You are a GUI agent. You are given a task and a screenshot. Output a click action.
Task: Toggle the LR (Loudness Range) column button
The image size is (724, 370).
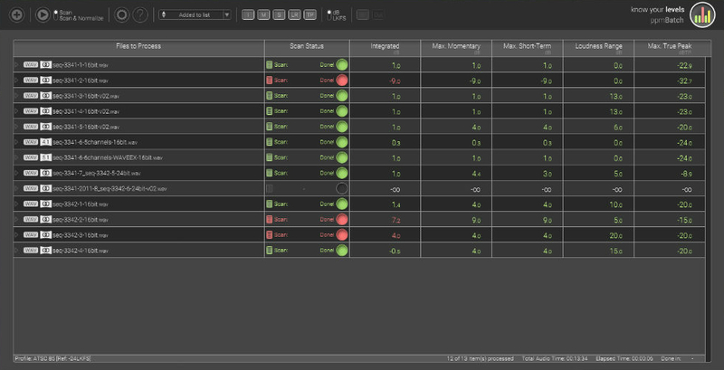coord(295,15)
